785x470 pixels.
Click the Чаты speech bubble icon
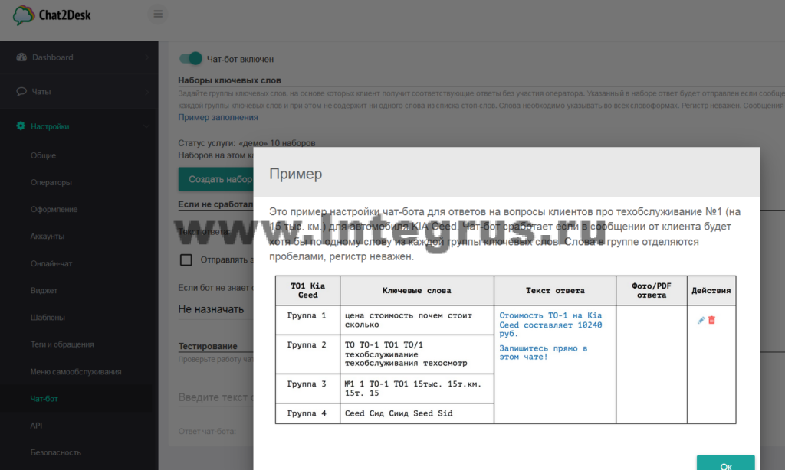[x=21, y=92]
